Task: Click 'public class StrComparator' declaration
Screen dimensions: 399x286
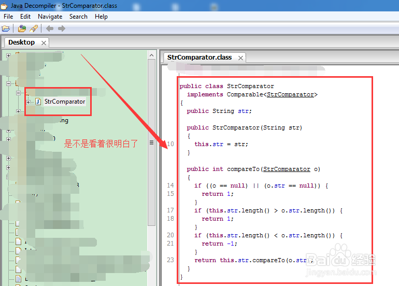Action: pos(227,86)
